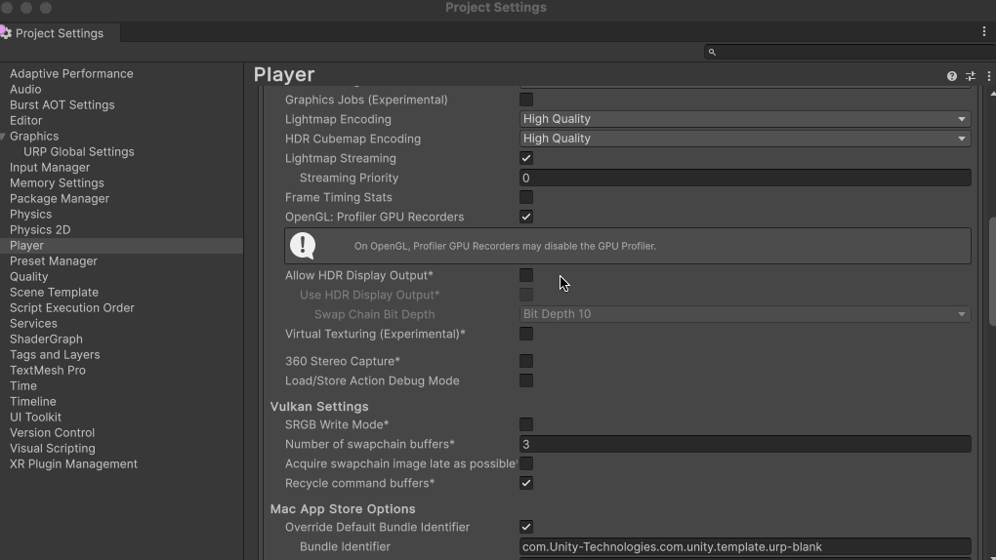Enable Frame Timing Stats checkbox

[526, 197]
